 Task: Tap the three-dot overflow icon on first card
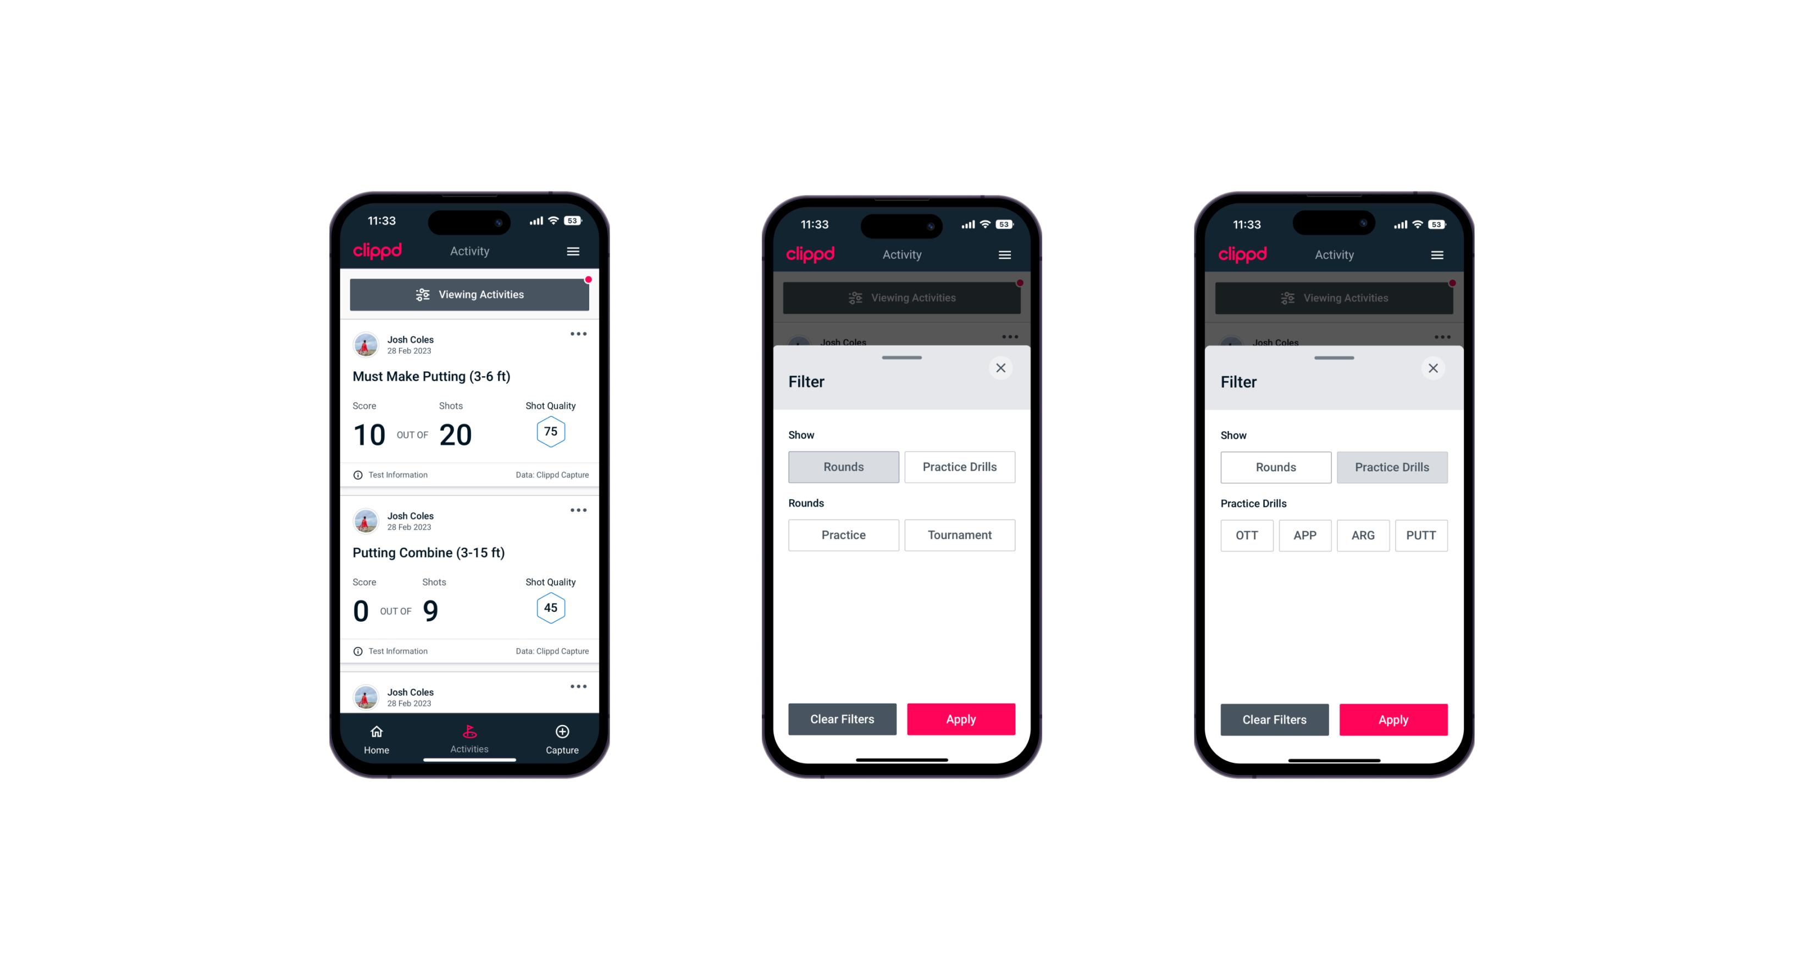pos(579,335)
